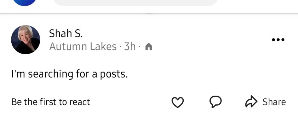
Task: Click the tiny gray handle below search bar
Action: tap(149, 13)
